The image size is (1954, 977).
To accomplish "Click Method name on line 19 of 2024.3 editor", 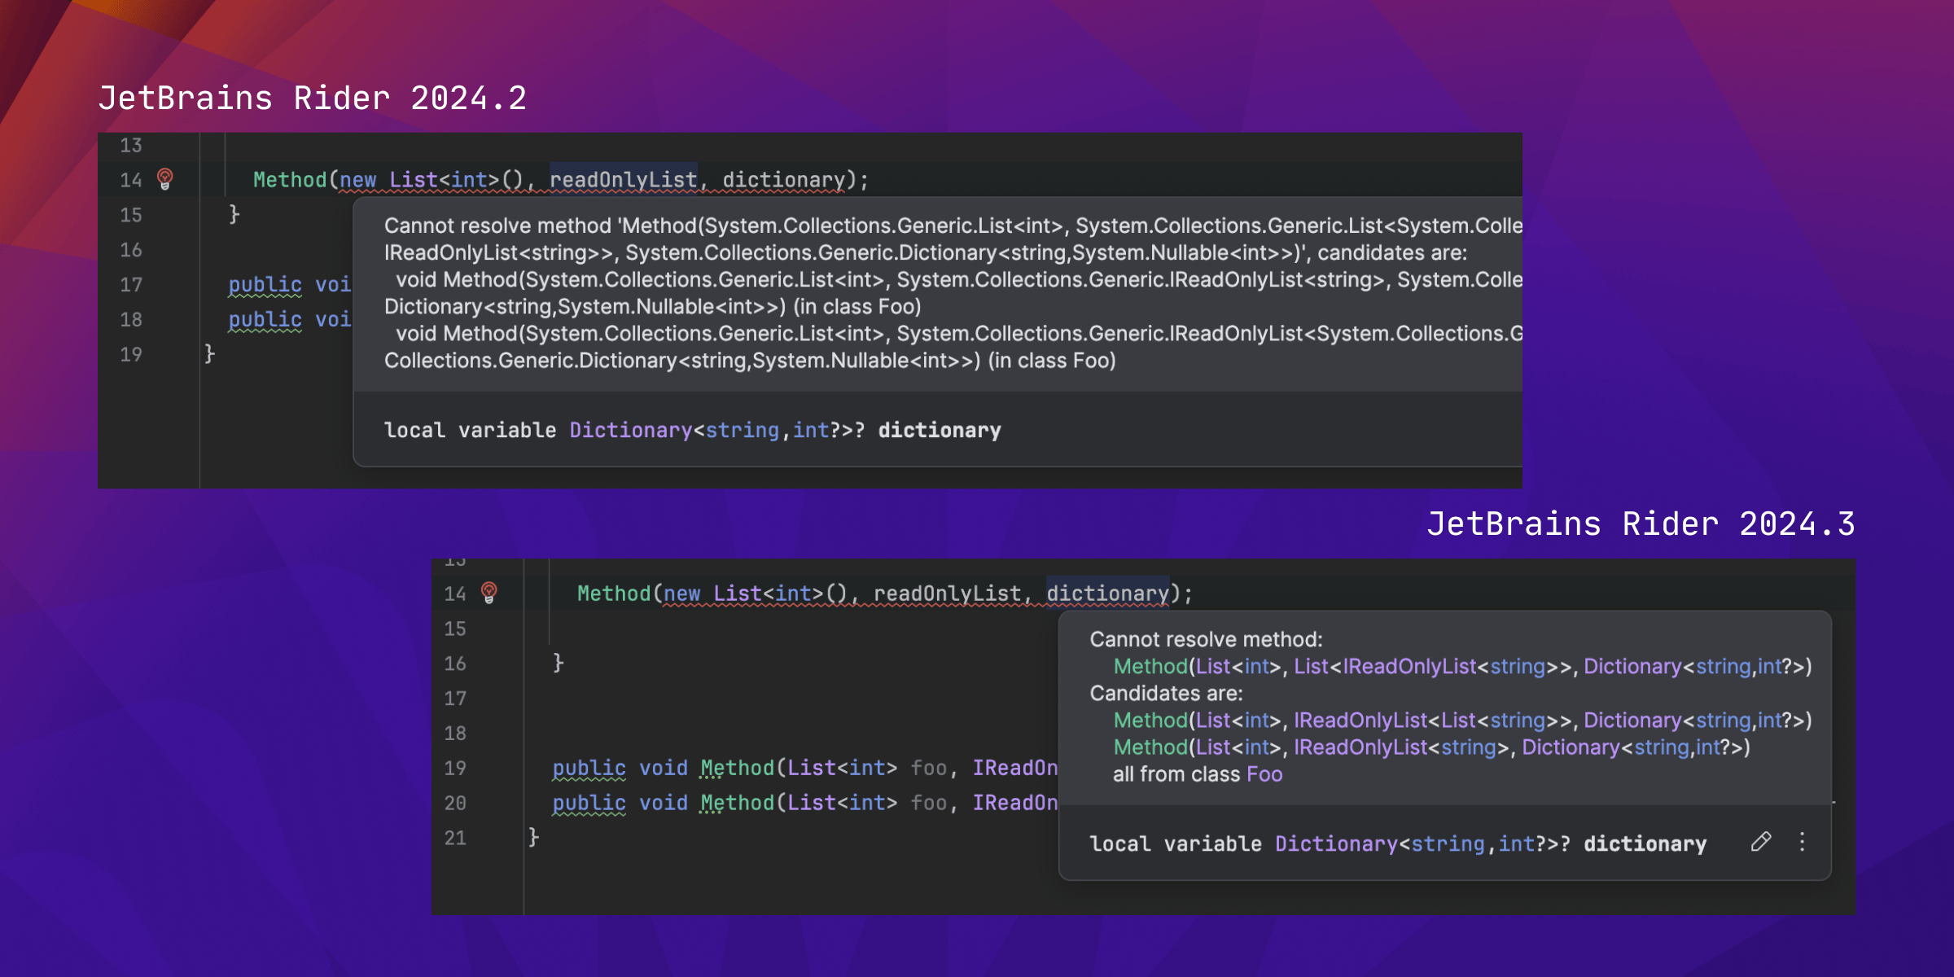I will click(737, 768).
